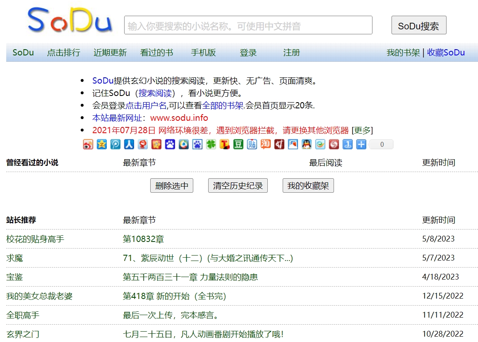Open 点击排行 in navigation bar

[63, 53]
